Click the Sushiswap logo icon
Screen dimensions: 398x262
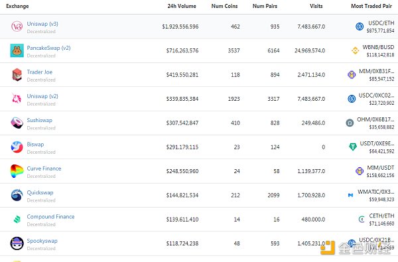click(x=17, y=123)
